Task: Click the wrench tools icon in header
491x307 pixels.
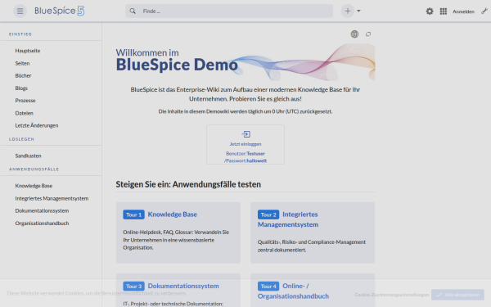Action: click(x=484, y=11)
